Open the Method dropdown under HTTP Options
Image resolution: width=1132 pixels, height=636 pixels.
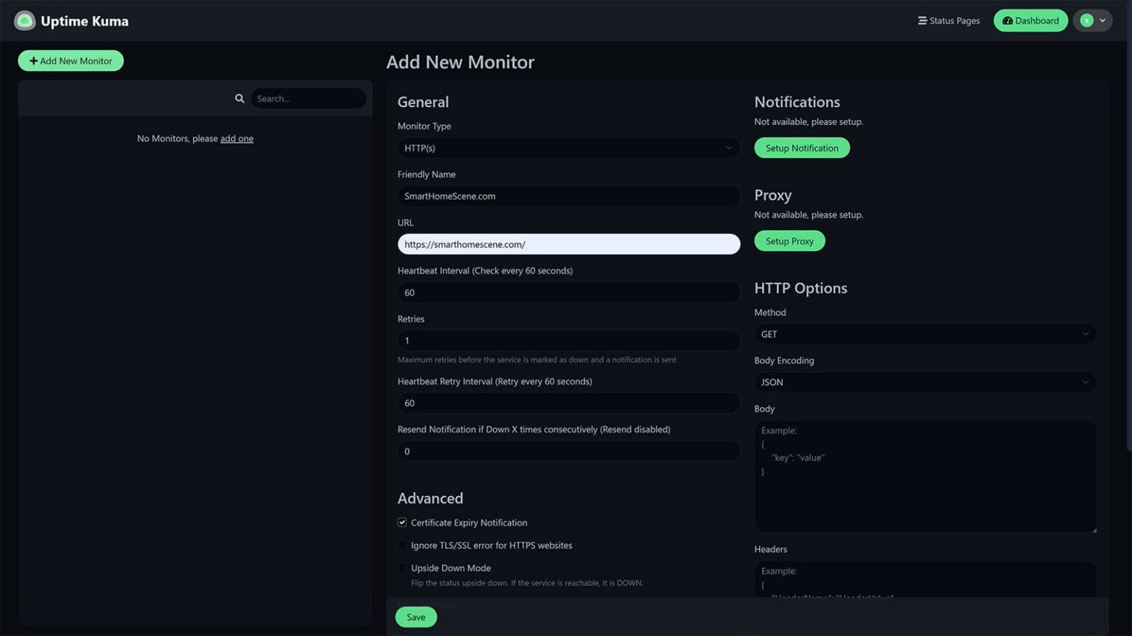click(x=925, y=333)
